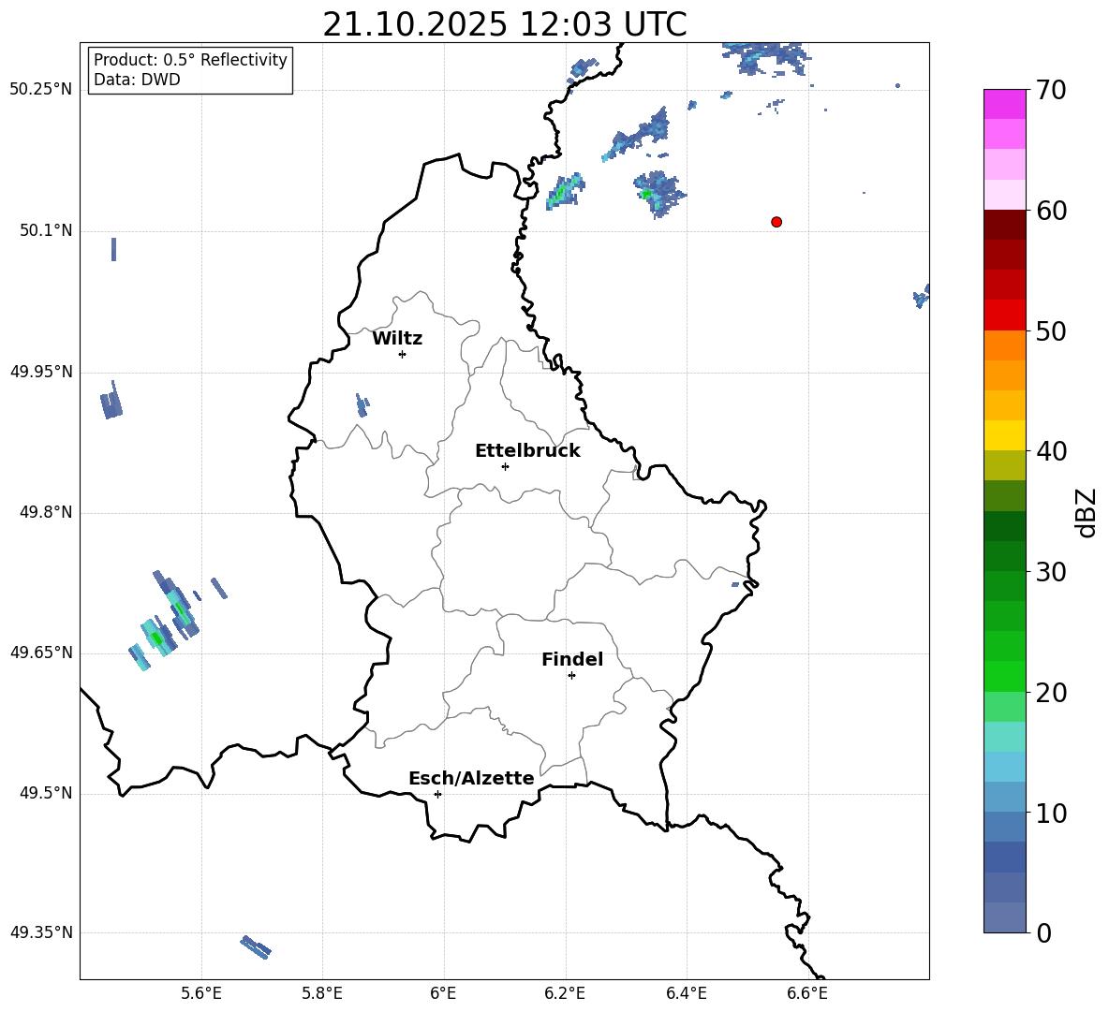Click the longitude label '6.4°E'
Image resolution: width=1109 pixels, height=1012 pixels.
[x=686, y=993]
